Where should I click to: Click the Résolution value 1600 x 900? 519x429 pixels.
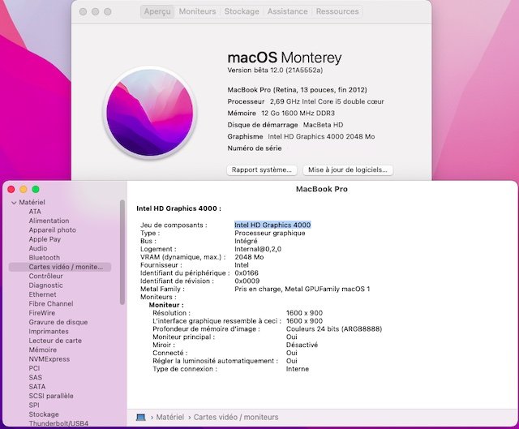point(304,313)
